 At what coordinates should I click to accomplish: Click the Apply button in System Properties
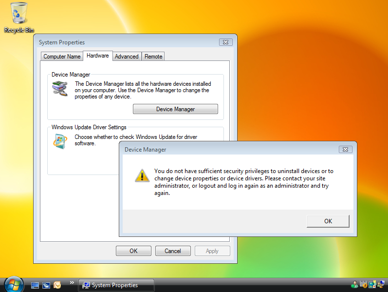212,251
